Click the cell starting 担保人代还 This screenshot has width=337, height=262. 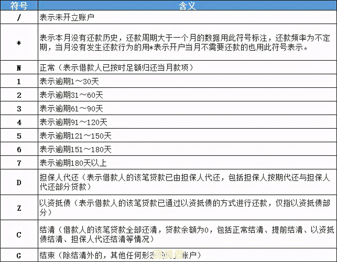(187, 182)
